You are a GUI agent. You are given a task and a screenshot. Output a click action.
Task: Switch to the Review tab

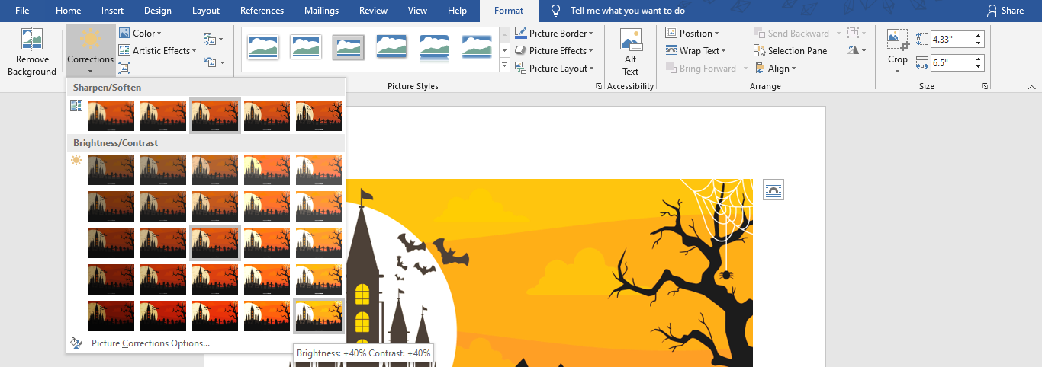click(374, 11)
